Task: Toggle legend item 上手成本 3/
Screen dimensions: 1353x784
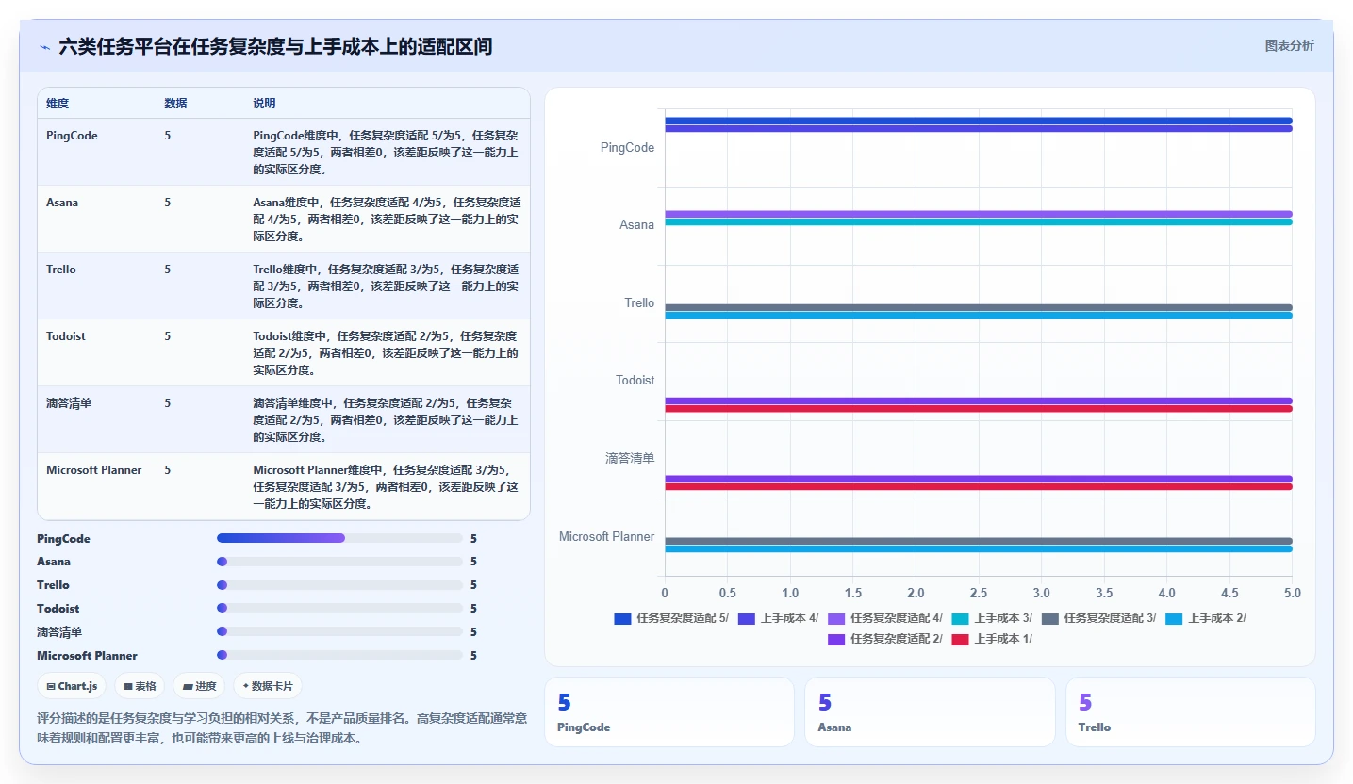Action: pos(992,618)
